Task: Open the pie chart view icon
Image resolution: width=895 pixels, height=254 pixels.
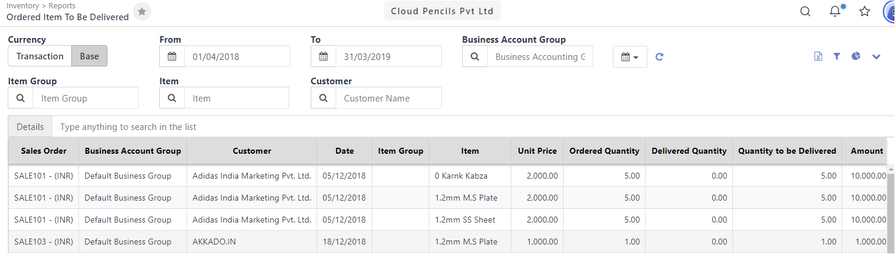Action: 856,56
